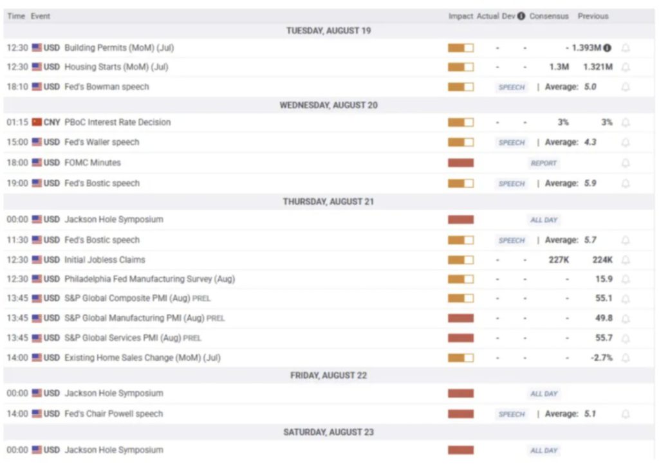
Task: Toggle alert bell for Housing Starts
Action: point(625,68)
